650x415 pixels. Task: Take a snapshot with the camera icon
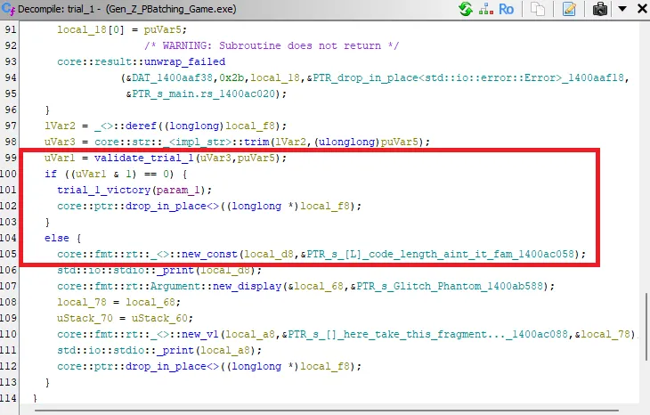600,9
